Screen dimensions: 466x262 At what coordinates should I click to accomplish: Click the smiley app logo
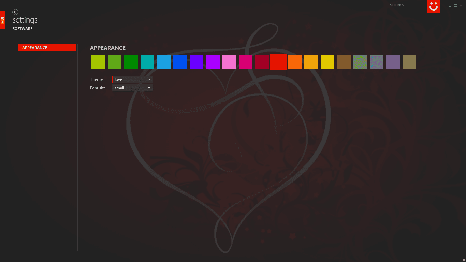[x=434, y=6]
